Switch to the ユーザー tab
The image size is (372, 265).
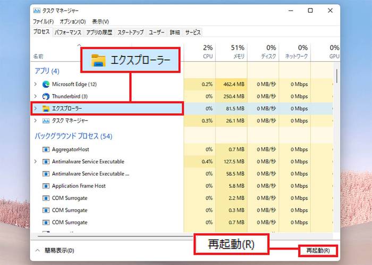157,32
